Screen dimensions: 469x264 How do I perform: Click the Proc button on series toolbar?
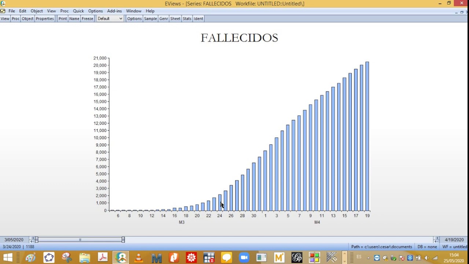coord(15,19)
